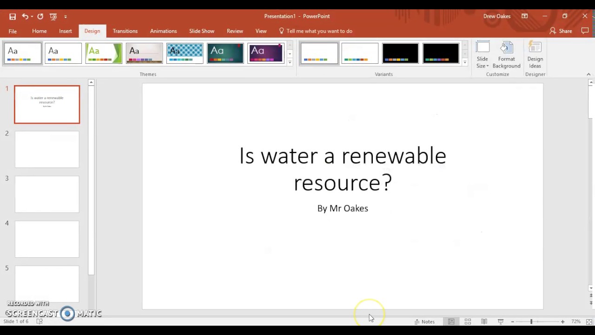Click the subtitle 'By Mr Oakes'
This screenshot has width=595, height=335.
click(343, 208)
